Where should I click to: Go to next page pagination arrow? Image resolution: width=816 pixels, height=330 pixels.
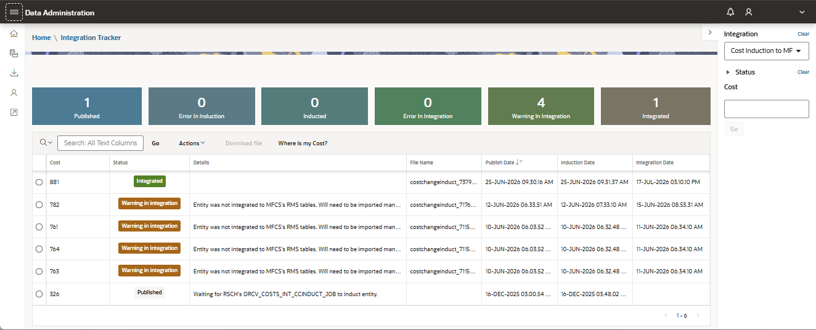698,315
